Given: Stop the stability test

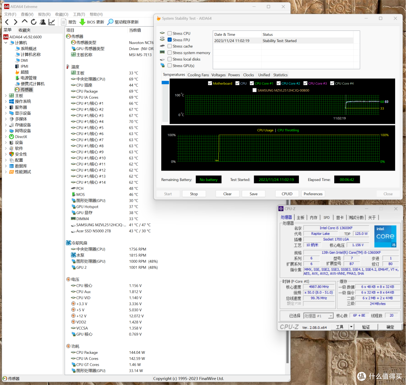Looking at the screenshot, I should point(194,194).
